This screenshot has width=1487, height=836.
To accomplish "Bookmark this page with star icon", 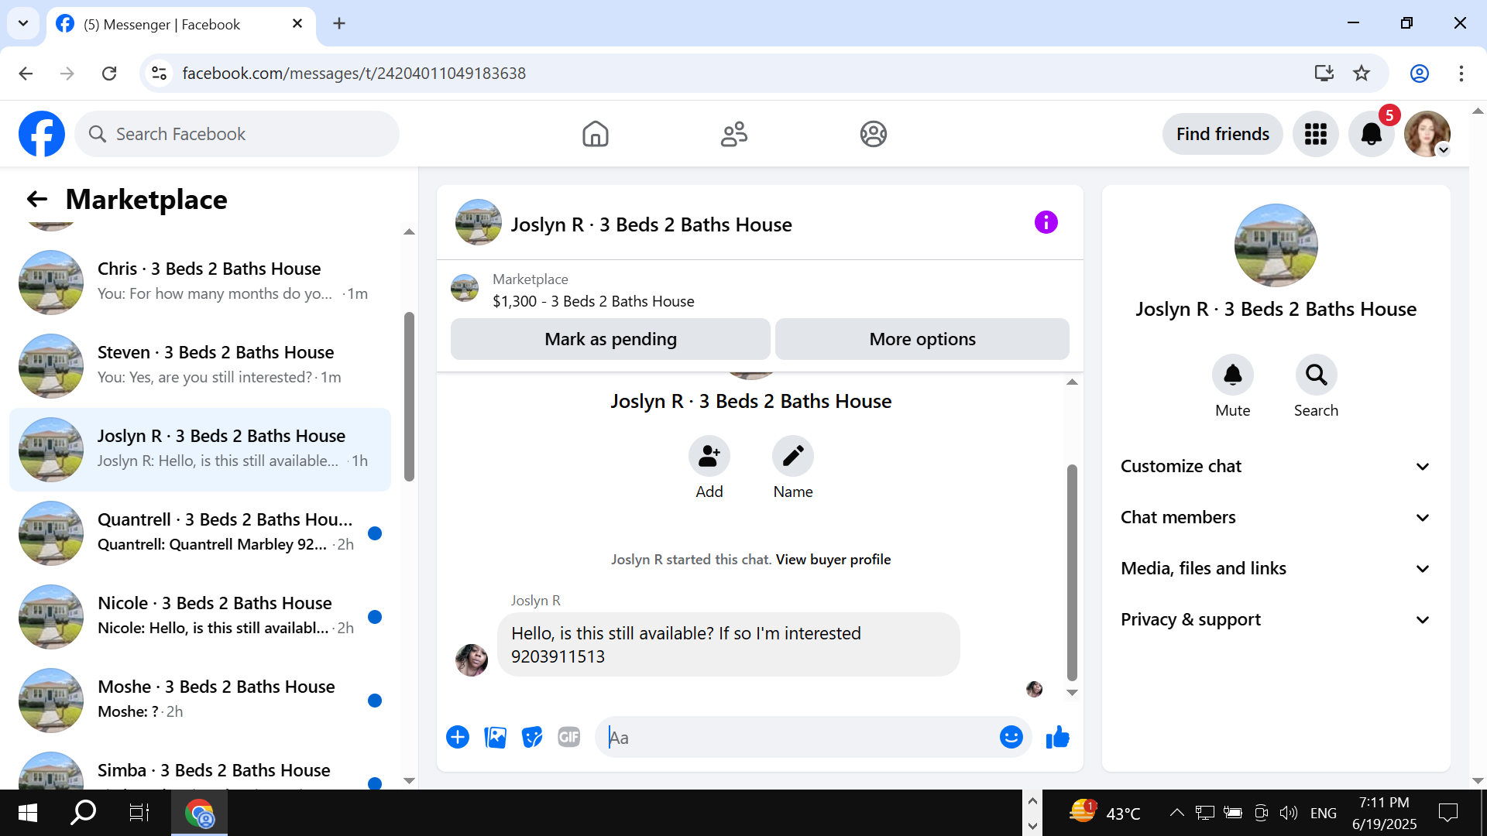I will 1362,74.
